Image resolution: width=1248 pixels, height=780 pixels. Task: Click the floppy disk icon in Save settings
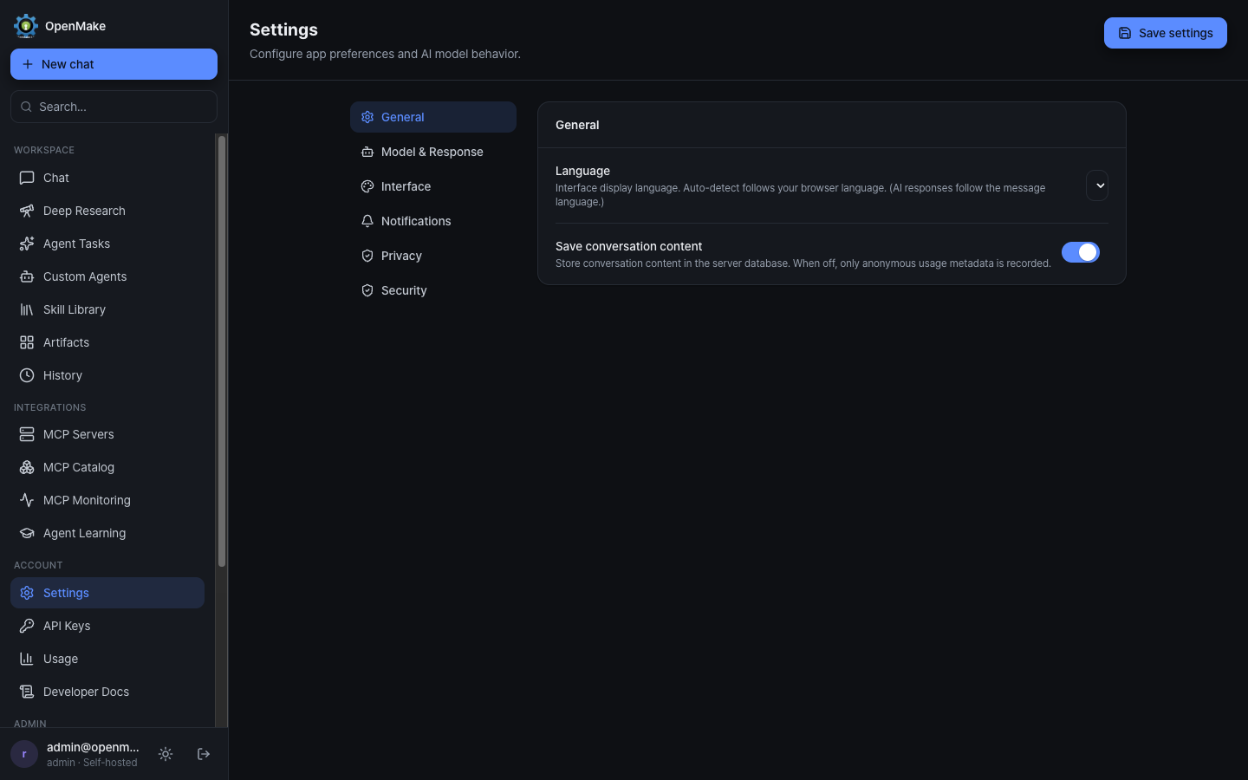pyautogui.click(x=1125, y=33)
